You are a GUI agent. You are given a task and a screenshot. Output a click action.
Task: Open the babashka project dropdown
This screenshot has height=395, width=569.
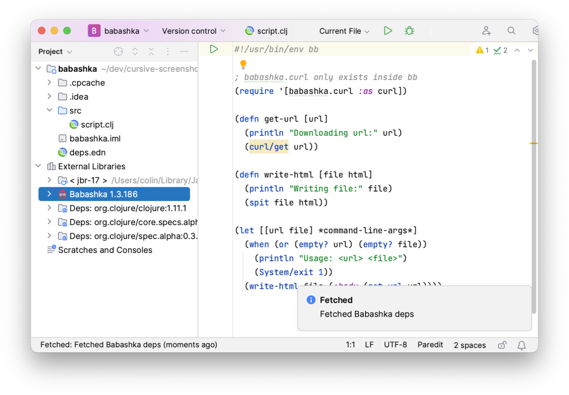pyautogui.click(x=127, y=31)
